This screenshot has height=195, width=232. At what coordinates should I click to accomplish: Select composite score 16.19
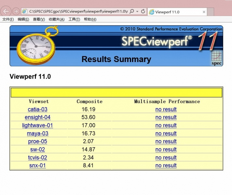(89, 109)
